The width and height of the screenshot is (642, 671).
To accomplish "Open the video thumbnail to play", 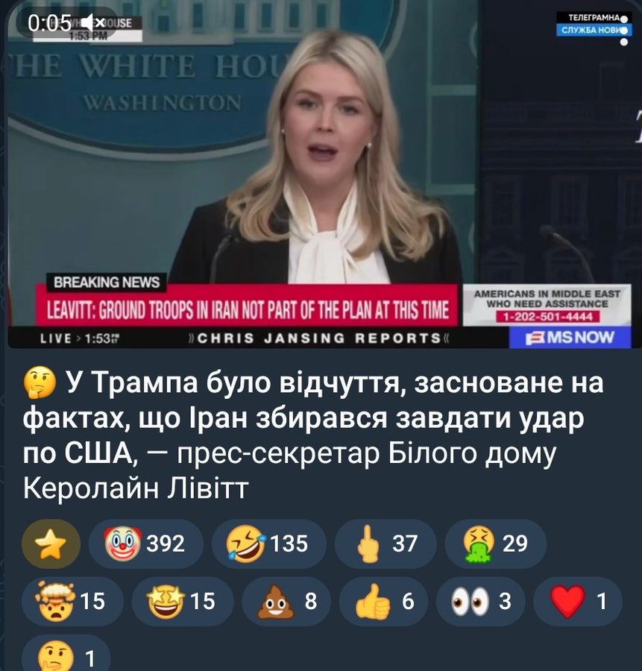I will pos(320,174).
